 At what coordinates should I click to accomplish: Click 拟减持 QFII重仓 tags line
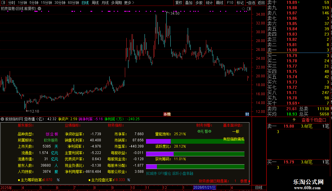[x=170, y=173]
